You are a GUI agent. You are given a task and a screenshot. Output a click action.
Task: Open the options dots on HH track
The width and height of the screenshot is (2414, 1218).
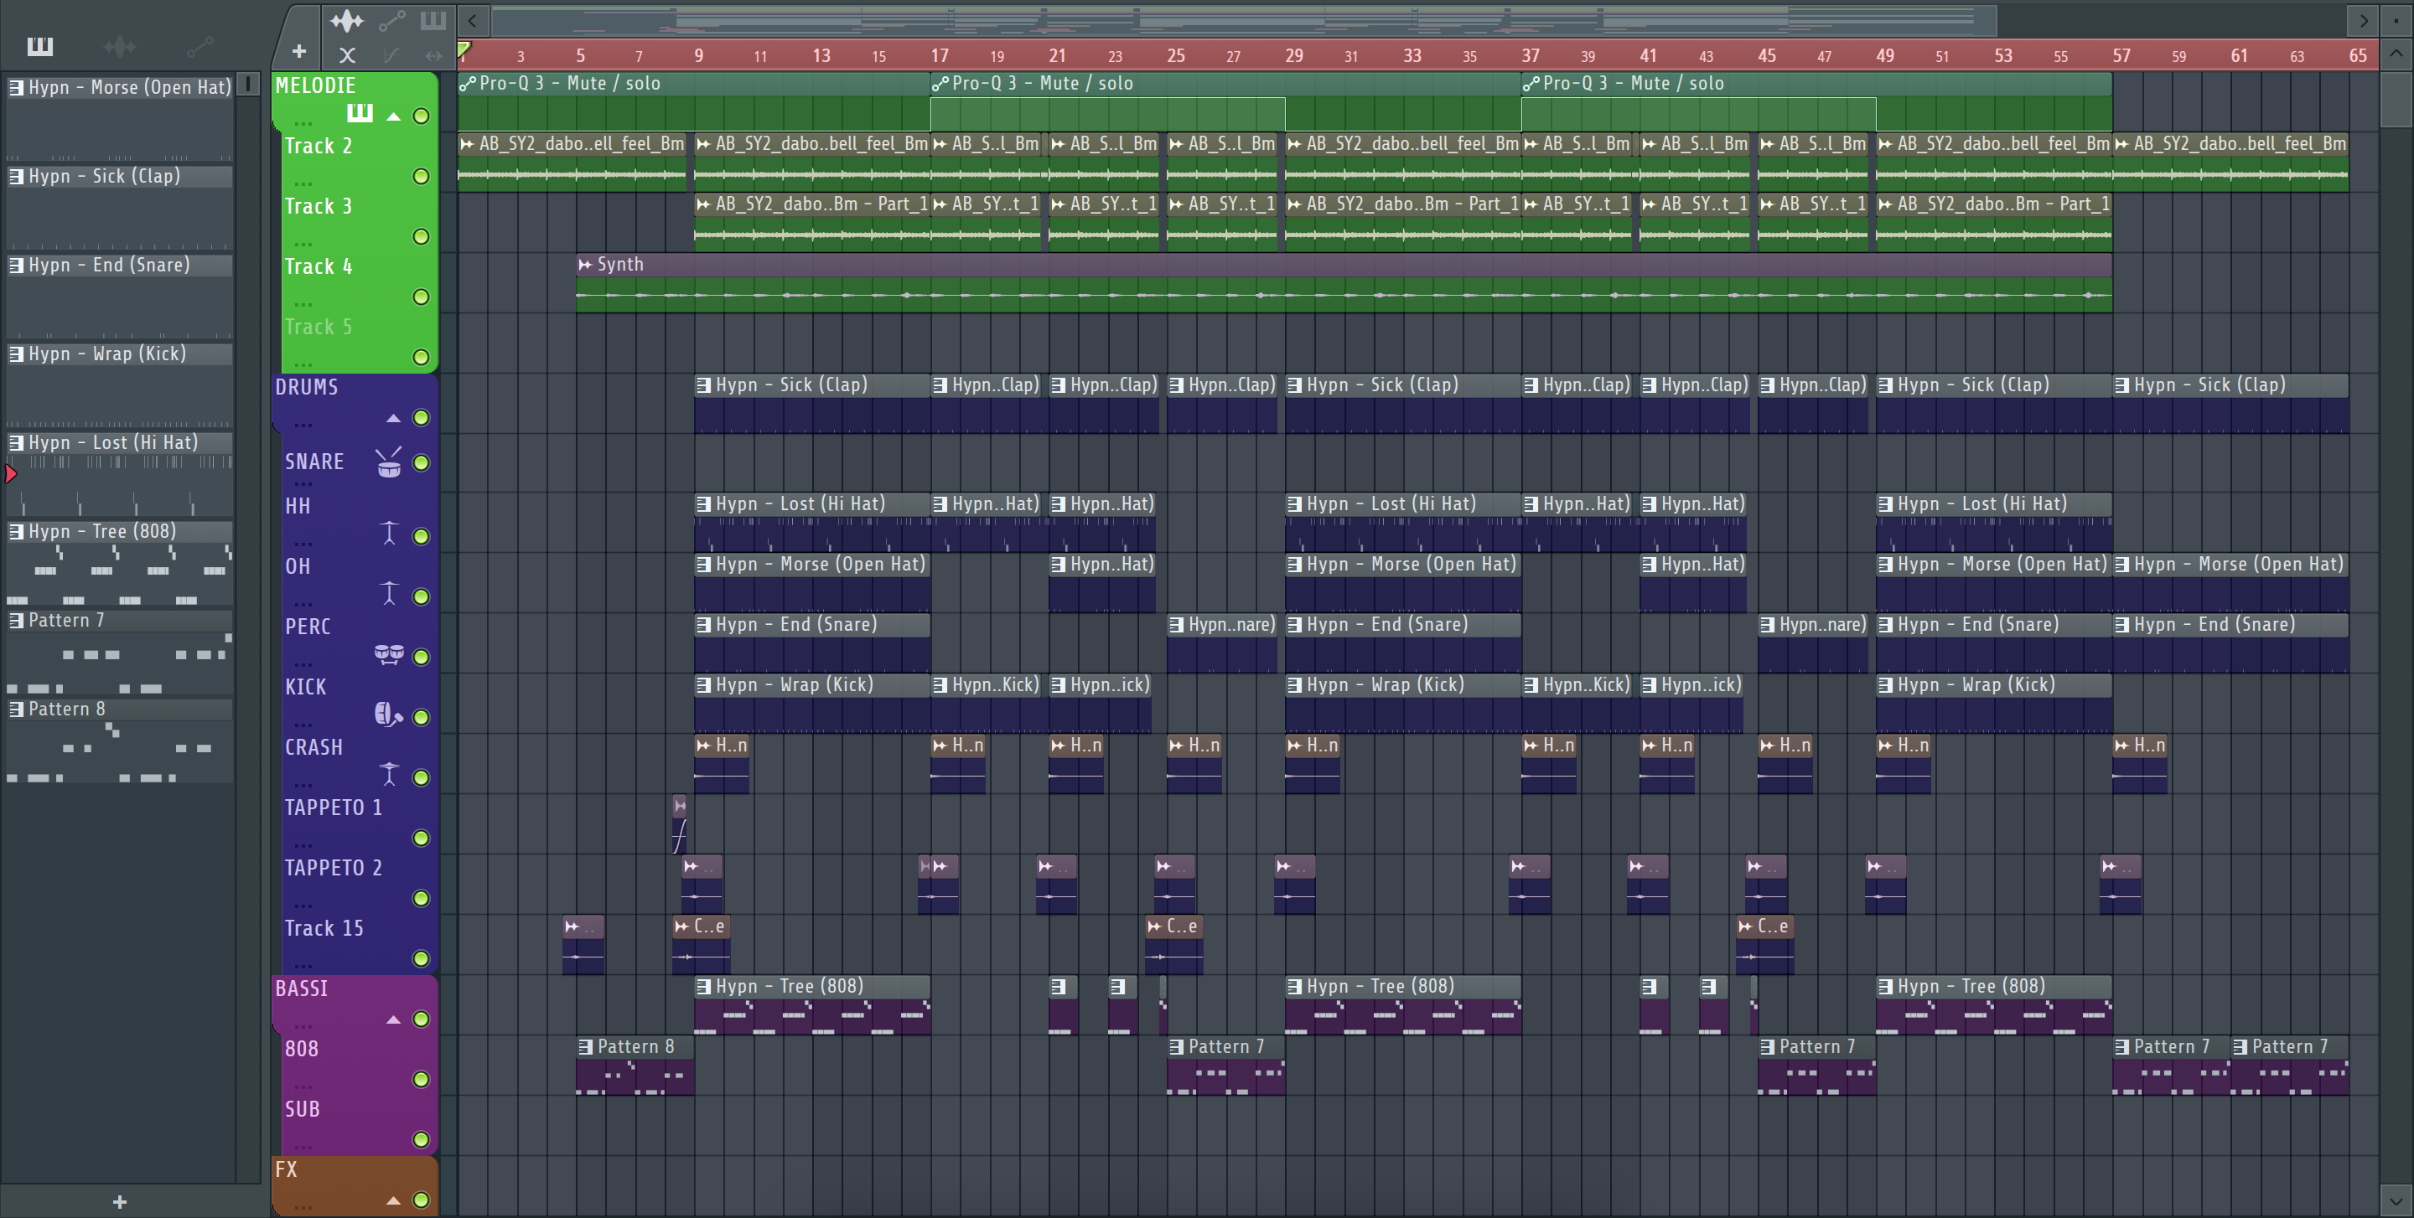click(x=303, y=544)
